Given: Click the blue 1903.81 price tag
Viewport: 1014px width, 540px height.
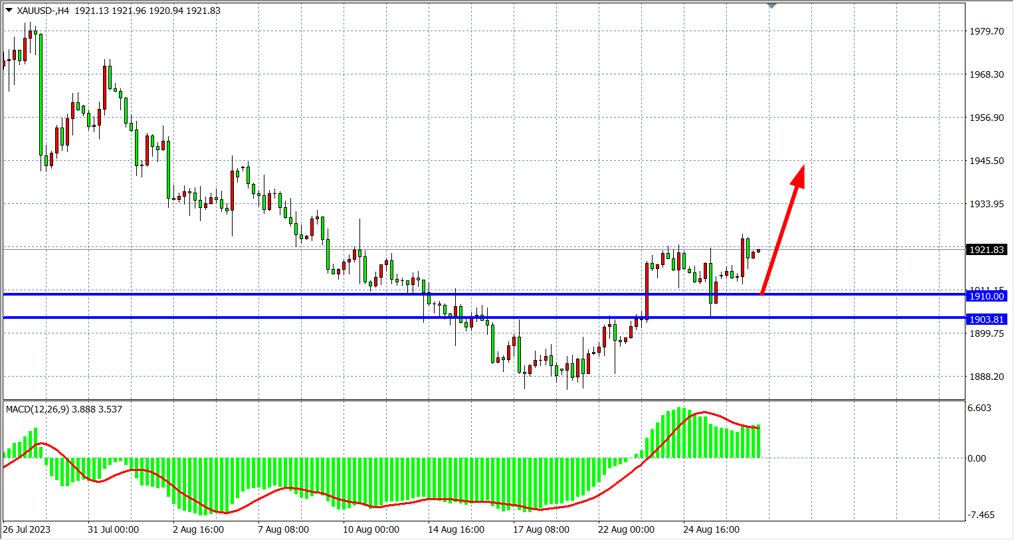Looking at the screenshot, I should (x=986, y=319).
